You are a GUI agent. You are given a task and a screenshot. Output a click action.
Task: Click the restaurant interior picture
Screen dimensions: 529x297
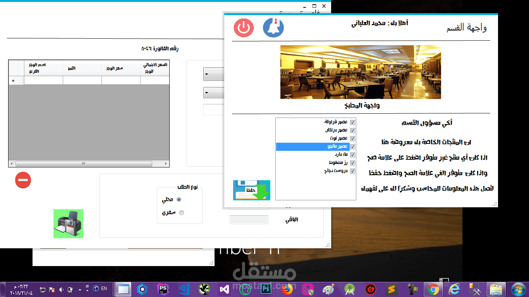click(x=361, y=72)
